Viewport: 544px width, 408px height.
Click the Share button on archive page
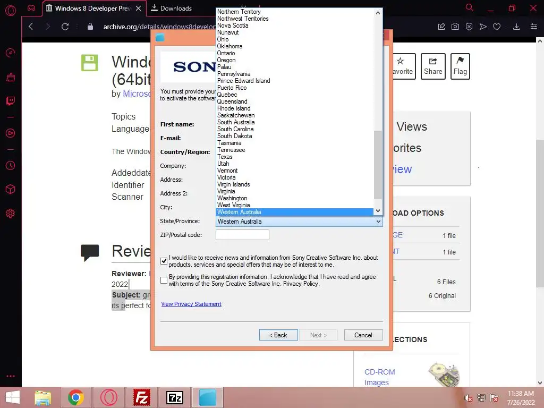[433, 66]
